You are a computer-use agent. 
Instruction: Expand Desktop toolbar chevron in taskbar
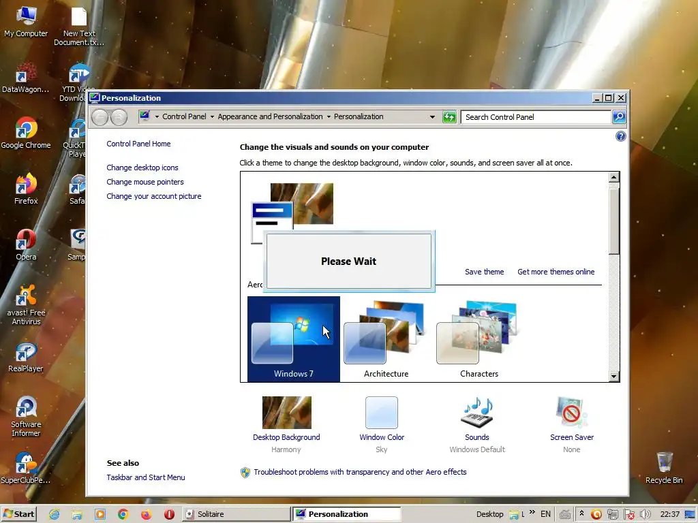coord(532,513)
